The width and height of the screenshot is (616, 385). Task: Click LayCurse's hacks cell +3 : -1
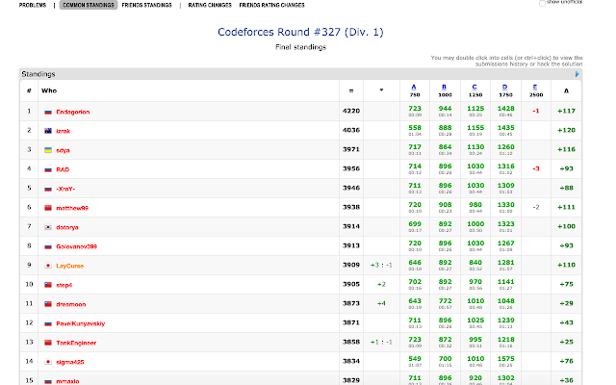[x=381, y=266]
